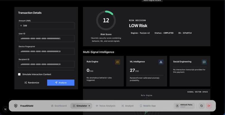Click the No interaction transcript provided text
This screenshot has width=225, height=115.
(189, 71)
